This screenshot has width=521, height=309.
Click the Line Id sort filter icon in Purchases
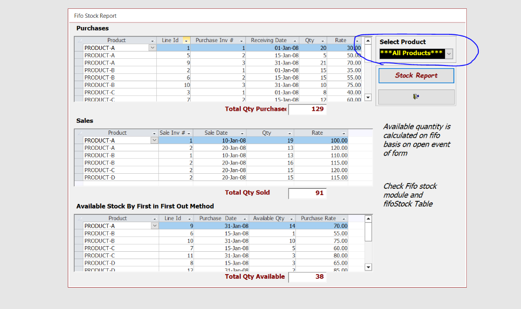coord(187,41)
